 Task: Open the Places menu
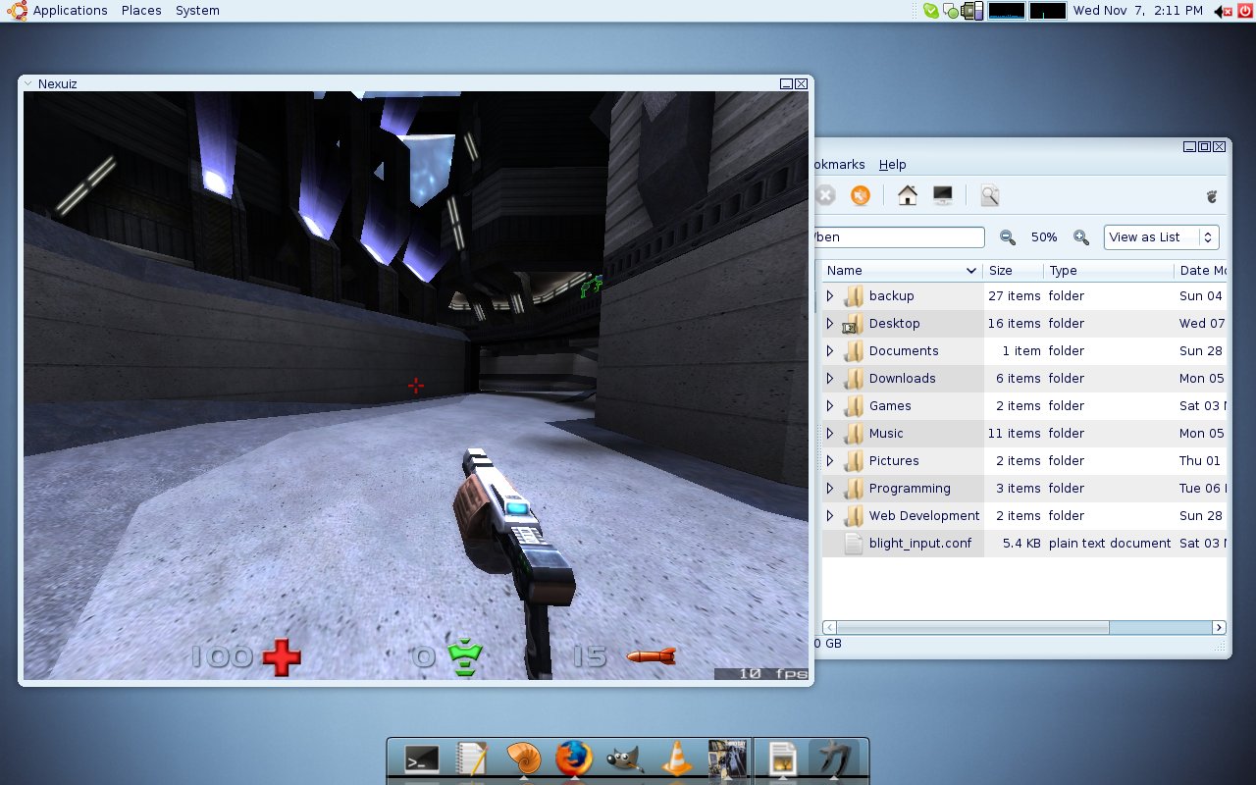(141, 11)
